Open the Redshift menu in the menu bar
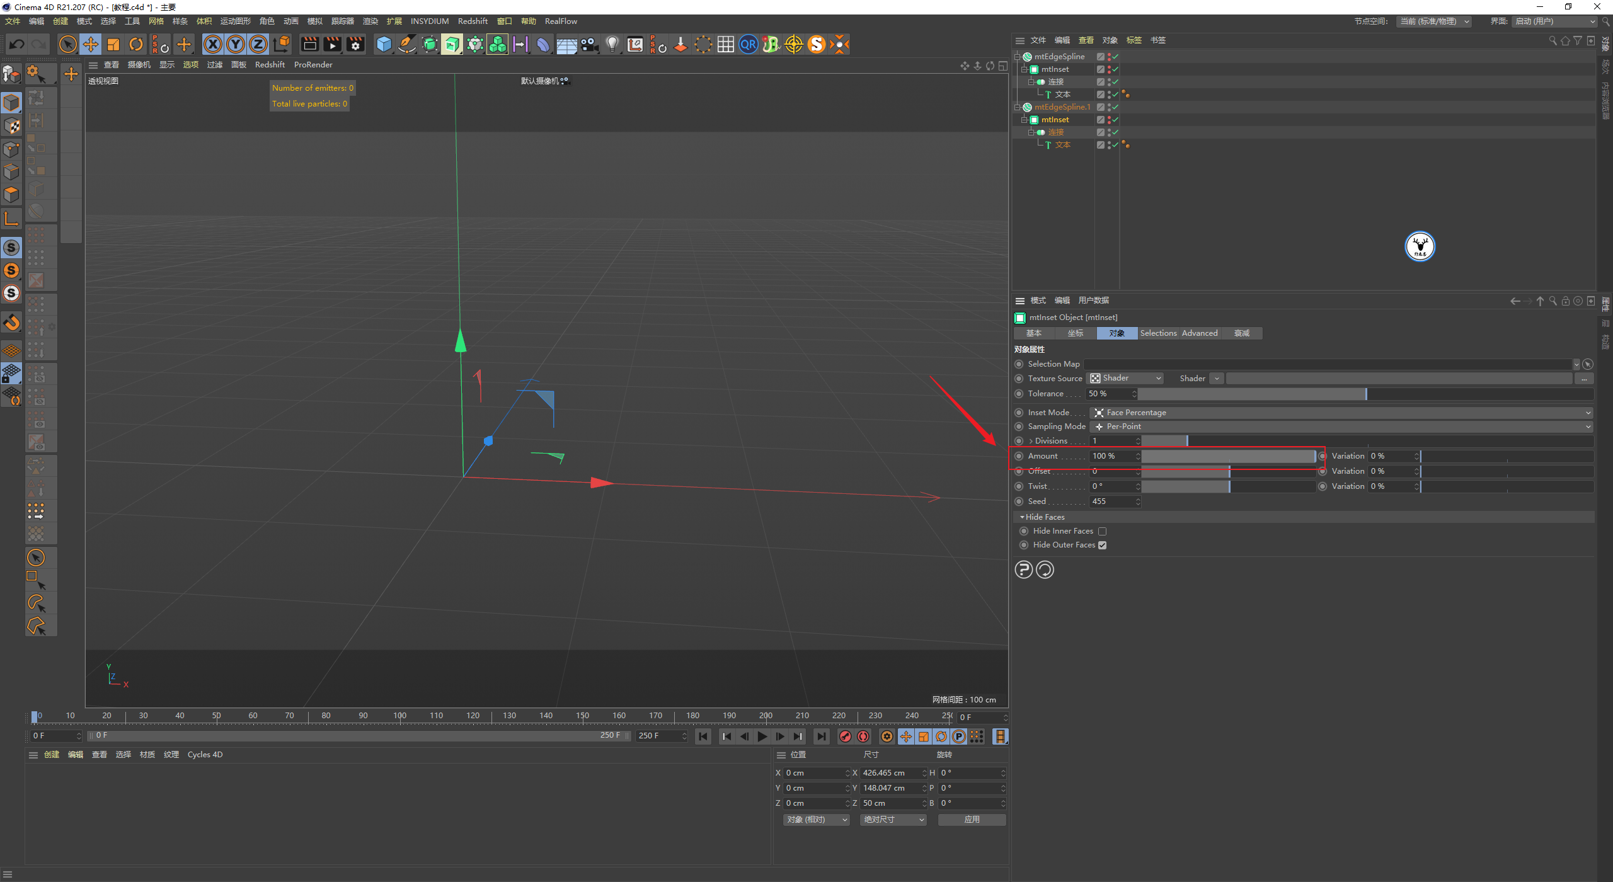 click(472, 21)
